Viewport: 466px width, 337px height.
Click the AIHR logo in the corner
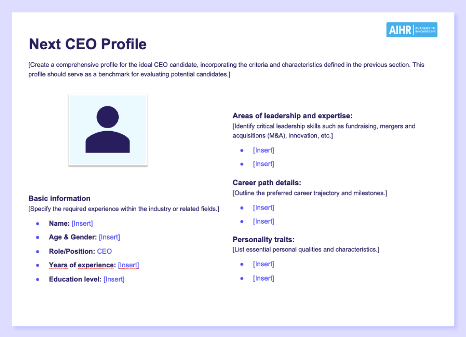(411, 30)
